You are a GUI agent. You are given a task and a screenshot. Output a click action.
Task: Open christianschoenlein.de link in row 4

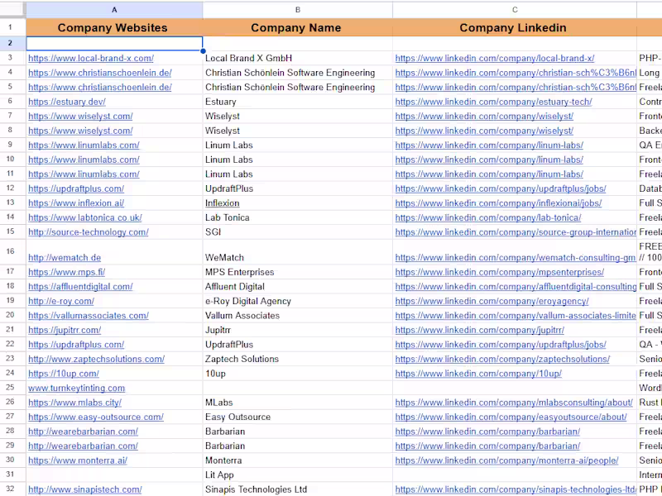tap(99, 73)
